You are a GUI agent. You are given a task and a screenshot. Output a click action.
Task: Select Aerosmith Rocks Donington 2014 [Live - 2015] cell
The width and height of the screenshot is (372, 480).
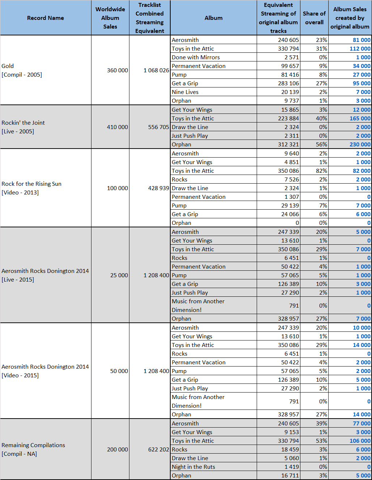pyautogui.click(x=46, y=275)
